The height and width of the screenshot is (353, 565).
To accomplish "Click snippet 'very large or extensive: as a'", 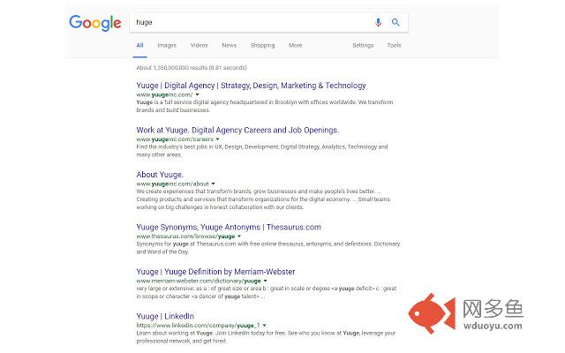I will point(267,292).
